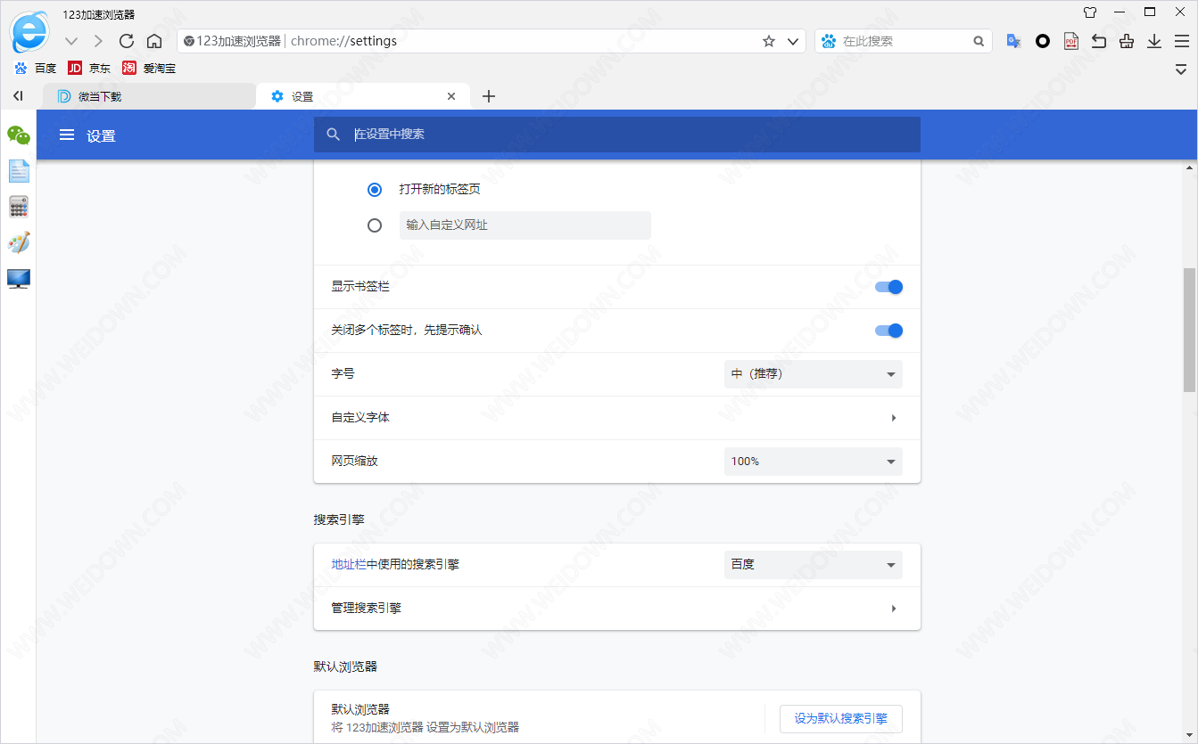The height and width of the screenshot is (744, 1198).
Task: Open the Google Translate extension
Action: (1013, 41)
